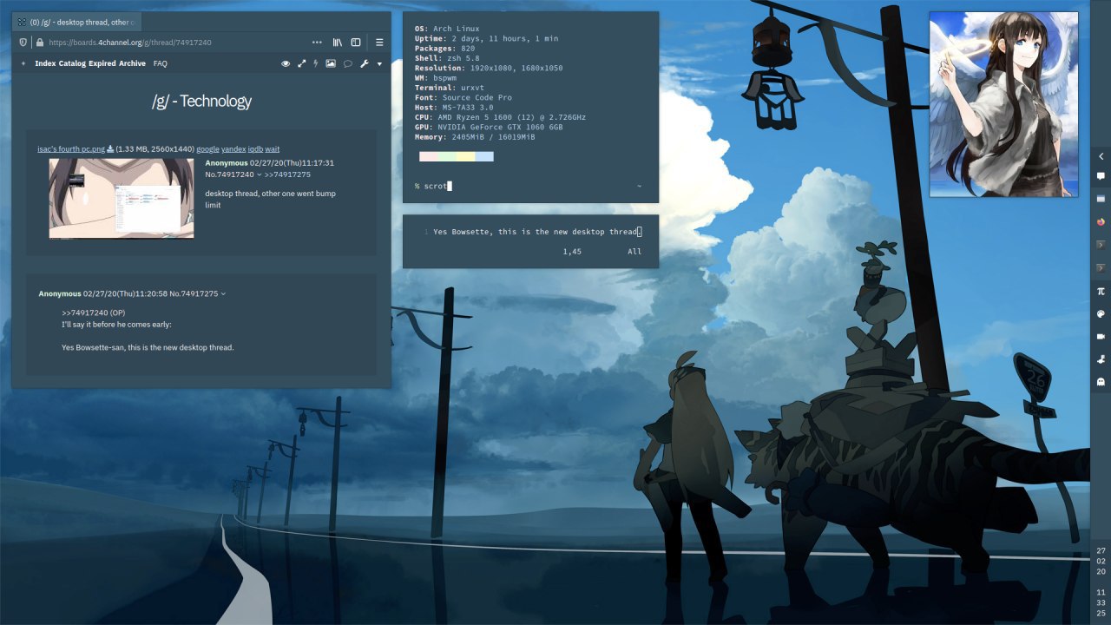Click the >>74917275 backlink in OP
The width and height of the screenshot is (1111, 625).
(287, 174)
